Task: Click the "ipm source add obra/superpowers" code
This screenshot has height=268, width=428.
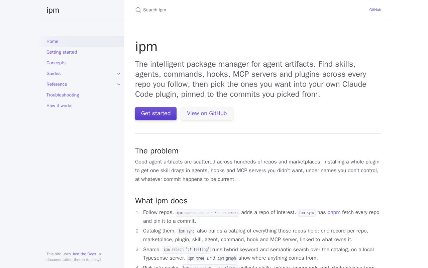Action: (207, 213)
